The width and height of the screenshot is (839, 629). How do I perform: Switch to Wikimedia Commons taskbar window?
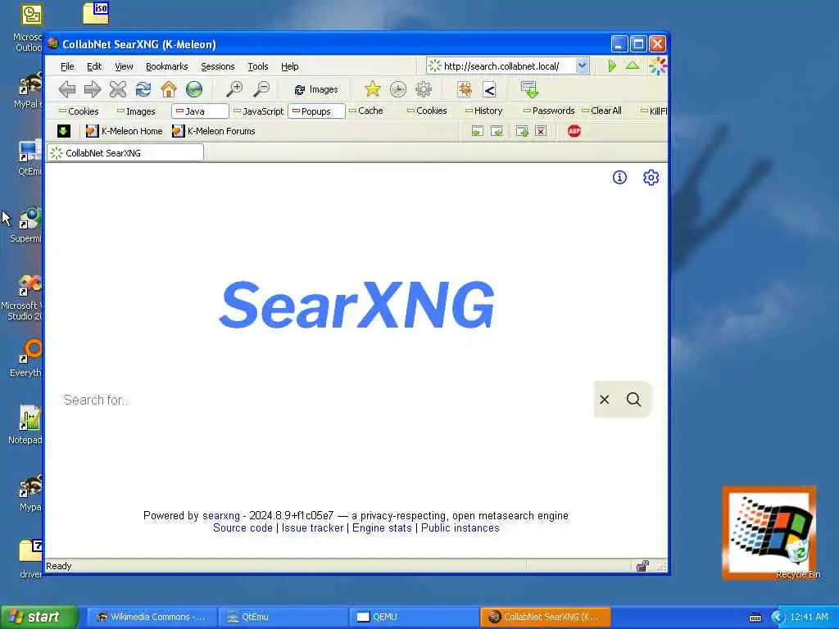[152, 617]
